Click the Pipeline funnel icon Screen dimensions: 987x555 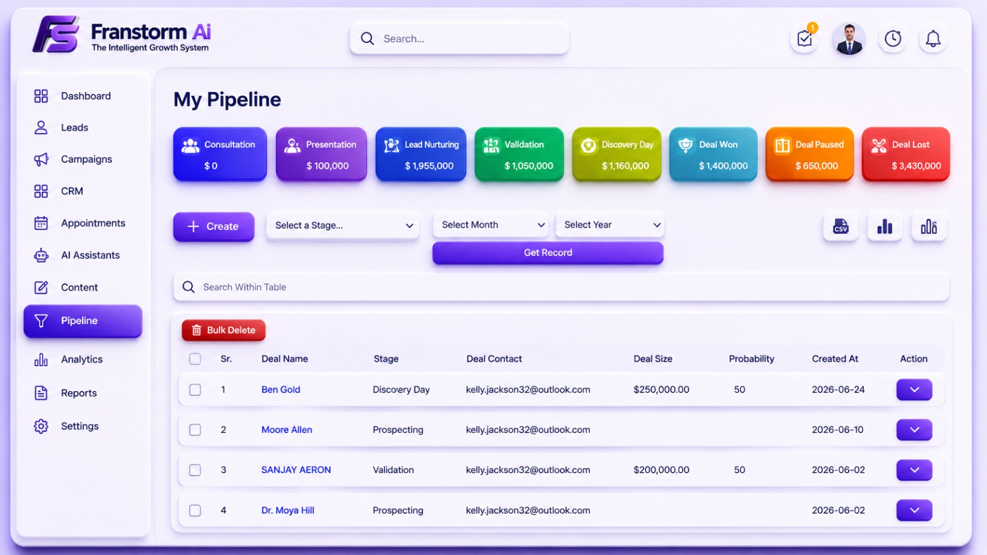pos(41,321)
